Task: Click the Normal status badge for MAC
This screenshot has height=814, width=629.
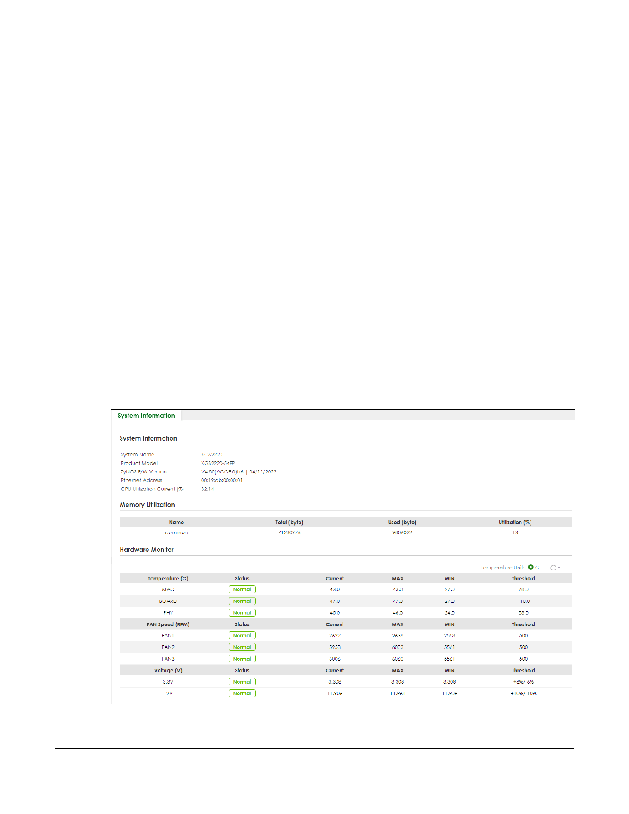Action: click(242, 589)
